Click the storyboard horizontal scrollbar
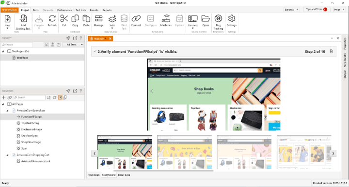349x187 pixels. [x=164, y=171]
